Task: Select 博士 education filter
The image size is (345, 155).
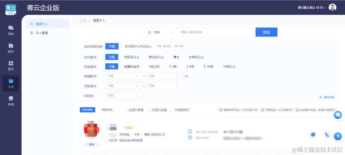Action: (176, 57)
